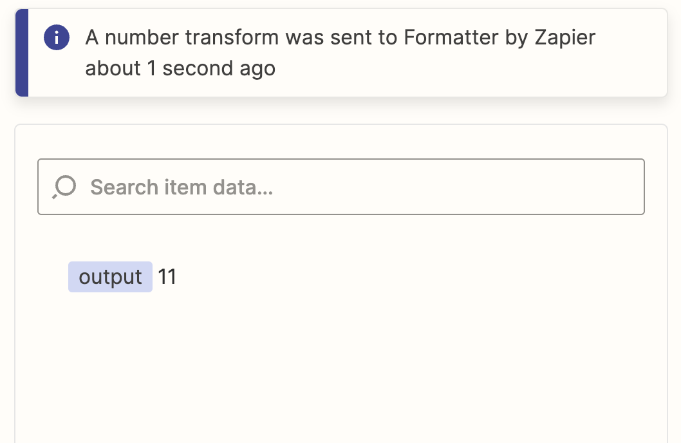Click the 'Search item data...' placeholder text

pos(182,187)
